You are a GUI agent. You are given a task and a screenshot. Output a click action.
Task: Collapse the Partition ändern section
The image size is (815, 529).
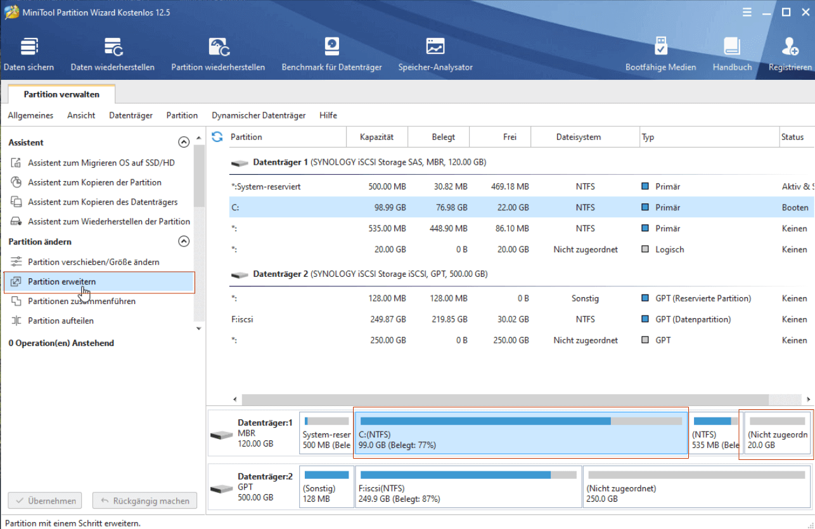(x=184, y=241)
